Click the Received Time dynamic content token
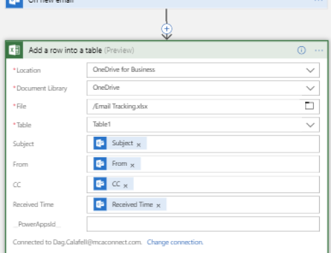 130,204
